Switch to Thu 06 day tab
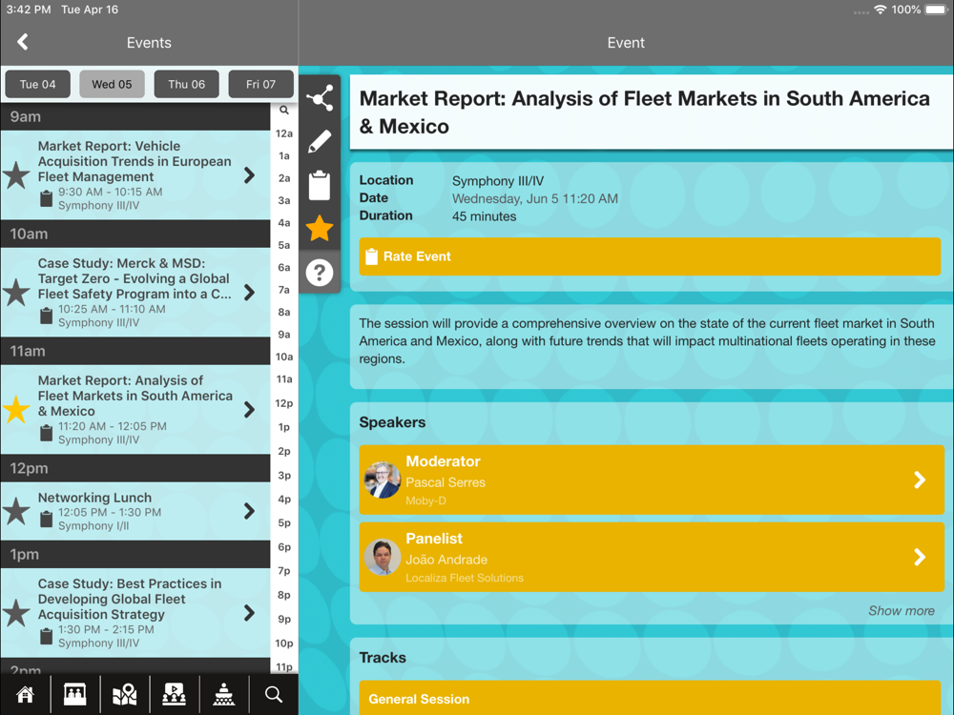This screenshot has height=715, width=954. [186, 84]
